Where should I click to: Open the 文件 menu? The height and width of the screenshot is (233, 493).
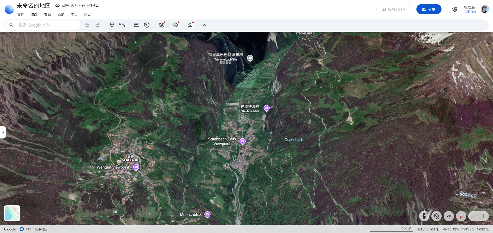[21, 15]
